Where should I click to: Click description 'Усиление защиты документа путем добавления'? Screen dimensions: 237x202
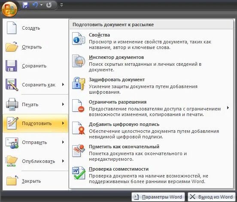tap(143, 87)
